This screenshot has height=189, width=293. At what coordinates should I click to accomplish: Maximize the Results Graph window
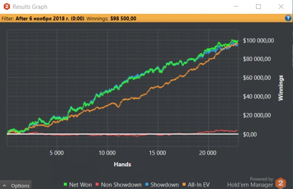[258, 7]
